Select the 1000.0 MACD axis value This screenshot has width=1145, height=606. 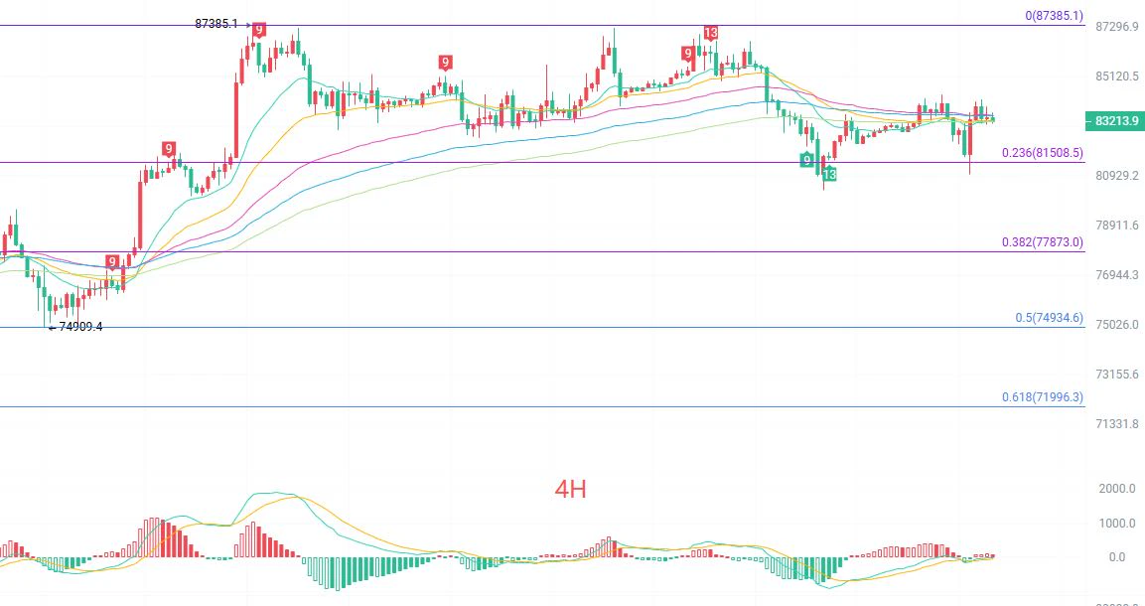(x=1116, y=523)
